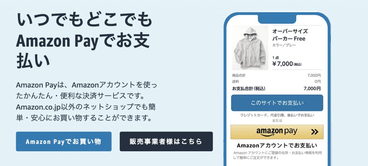This screenshot has height=166, width=368.
Task: Select the gray hoodie product thumbnail
Action: click(250, 48)
